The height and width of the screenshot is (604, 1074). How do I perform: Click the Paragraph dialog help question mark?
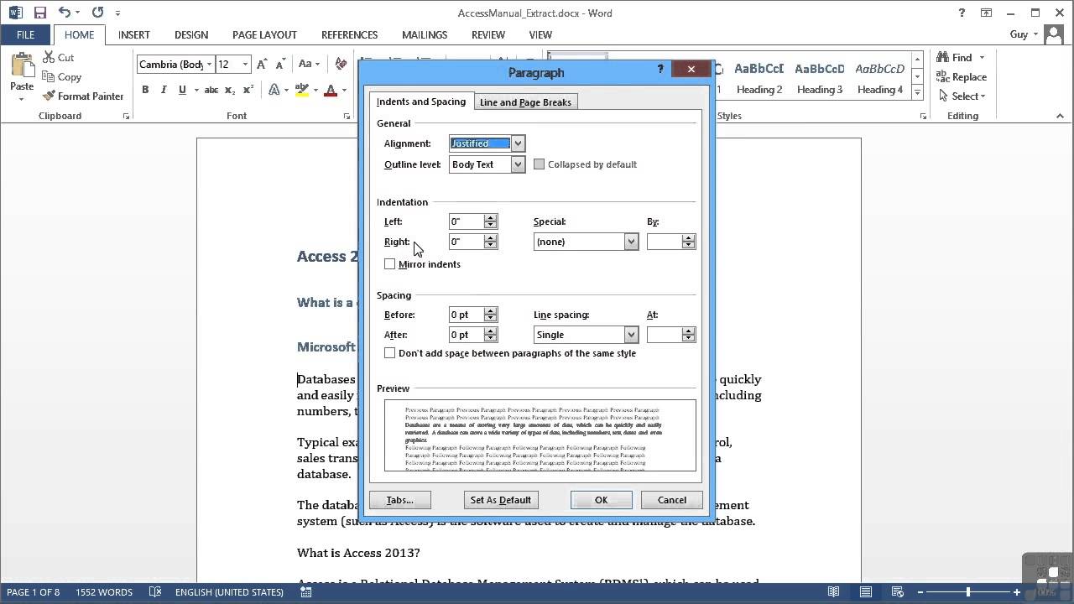660,70
